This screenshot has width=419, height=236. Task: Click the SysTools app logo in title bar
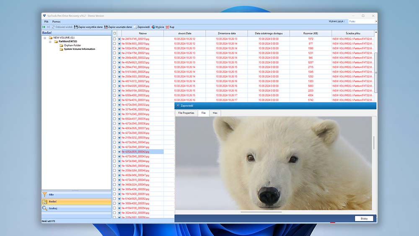[x=44, y=16]
